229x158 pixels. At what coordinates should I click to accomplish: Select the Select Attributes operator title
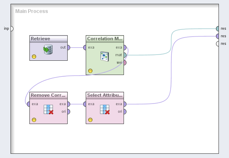(x=105, y=96)
